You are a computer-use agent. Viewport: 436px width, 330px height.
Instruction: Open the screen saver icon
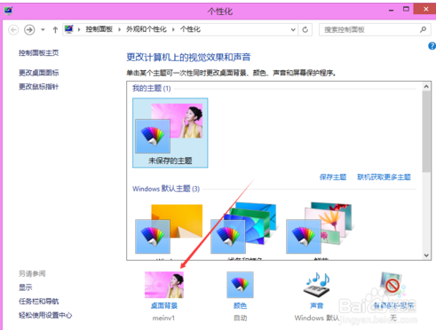(x=392, y=285)
